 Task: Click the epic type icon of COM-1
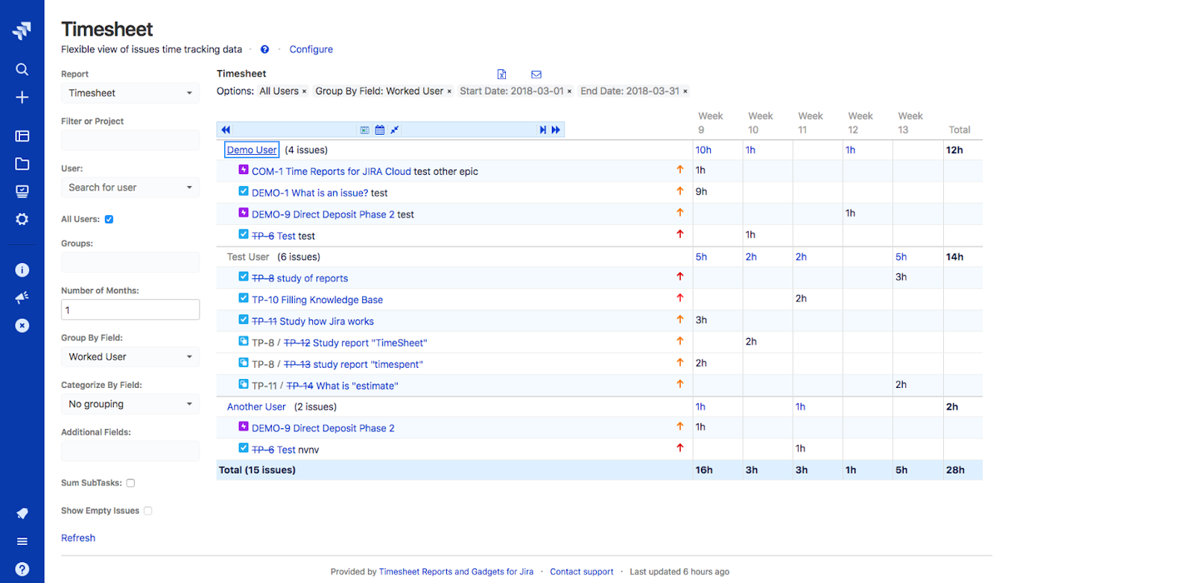tap(244, 170)
